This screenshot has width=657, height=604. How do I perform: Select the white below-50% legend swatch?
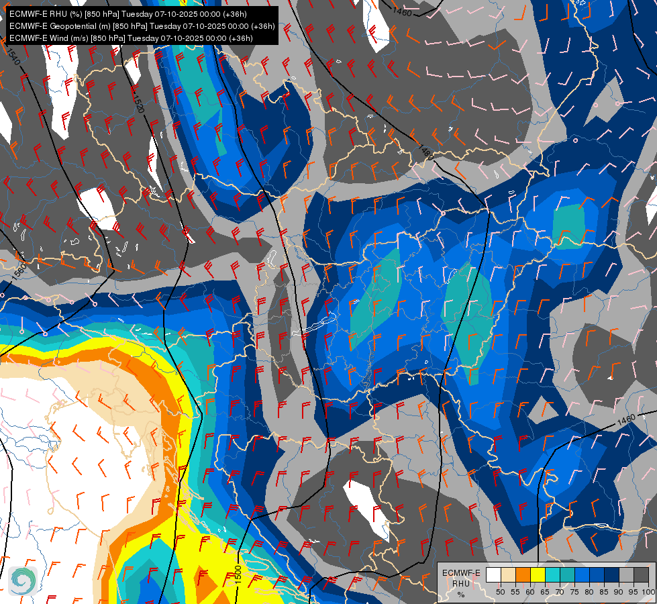[x=493, y=574]
